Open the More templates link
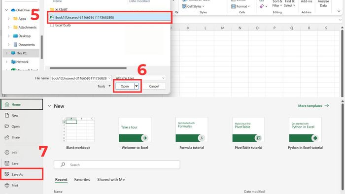This screenshot has height=194, width=345. (x=313, y=106)
